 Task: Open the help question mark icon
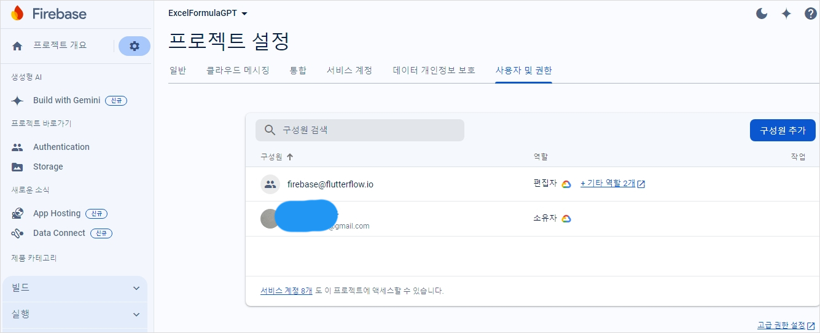tap(810, 14)
